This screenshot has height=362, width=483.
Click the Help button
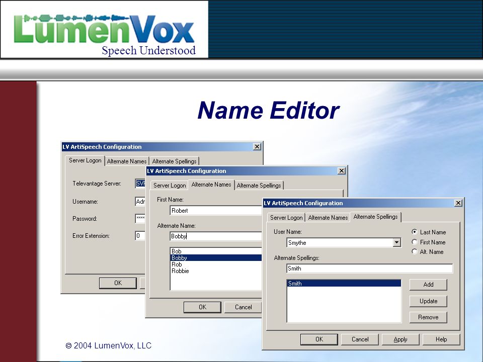(441, 339)
